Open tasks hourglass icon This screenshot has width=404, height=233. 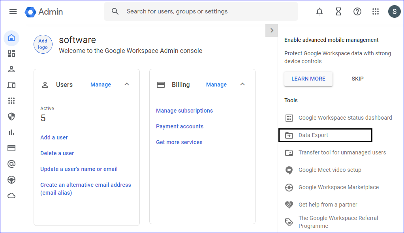pyautogui.click(x=338, y=11)
